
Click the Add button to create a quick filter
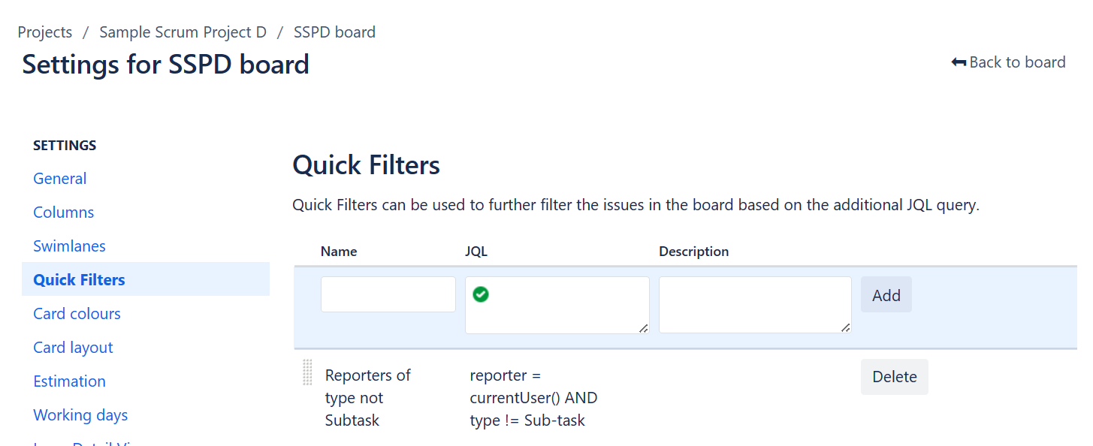(886, 294)
